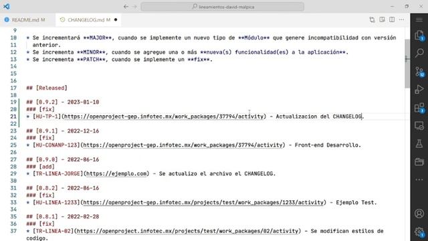Click 'Front-end Desarrollo.' text

[x=328, y=145]
